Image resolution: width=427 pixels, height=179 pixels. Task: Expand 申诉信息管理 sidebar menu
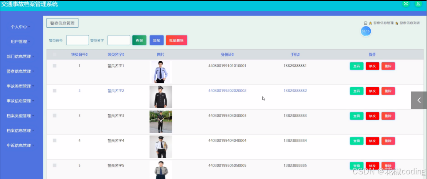20,145
